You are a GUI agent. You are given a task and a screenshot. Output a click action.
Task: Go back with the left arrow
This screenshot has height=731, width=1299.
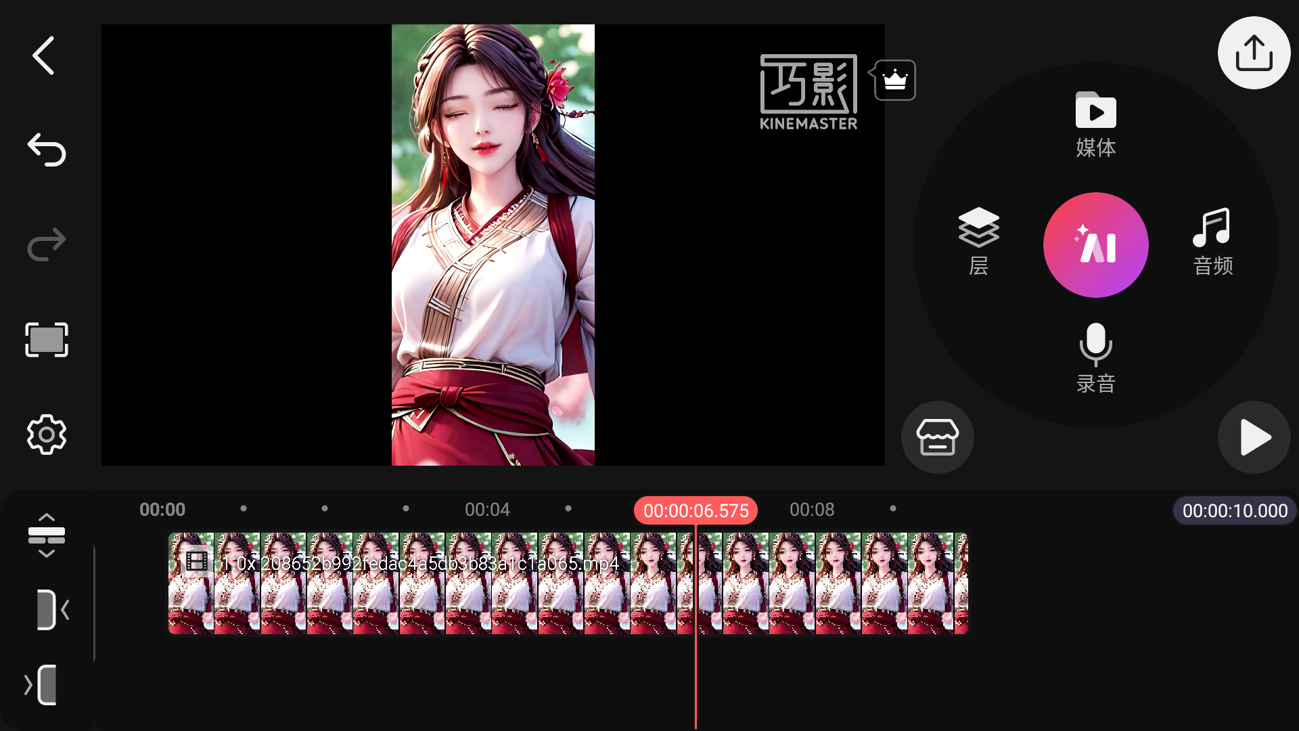(43, 56)
